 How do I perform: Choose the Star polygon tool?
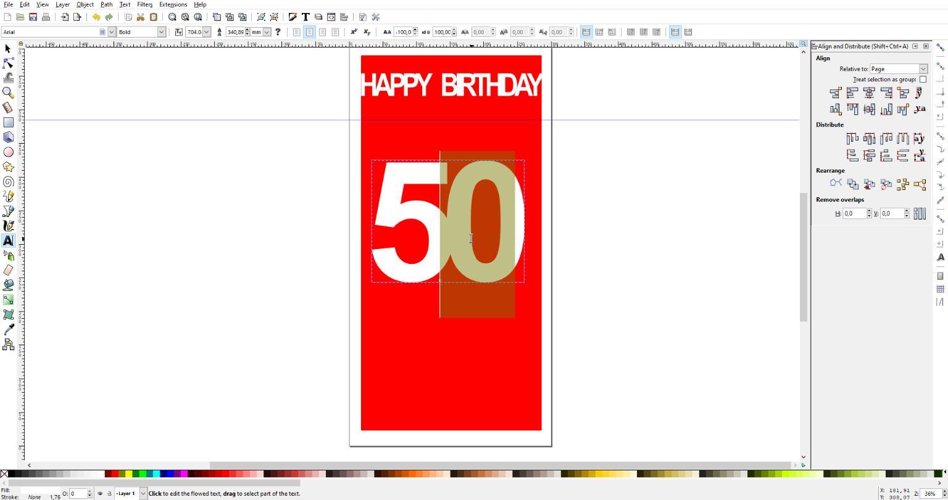(x=8, y=167)
